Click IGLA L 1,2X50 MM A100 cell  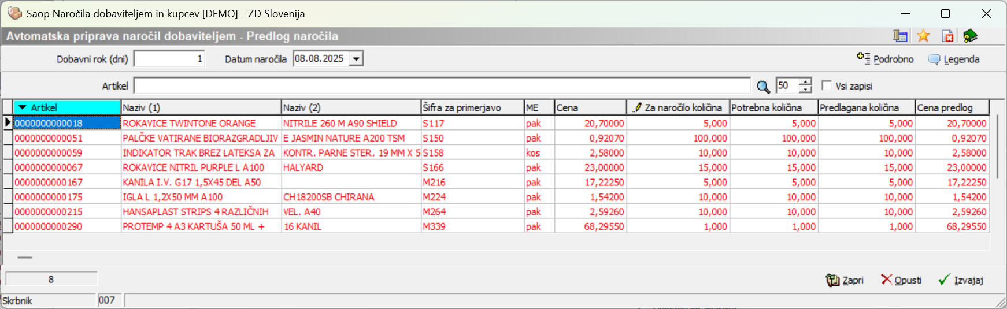tap(201, 197)
